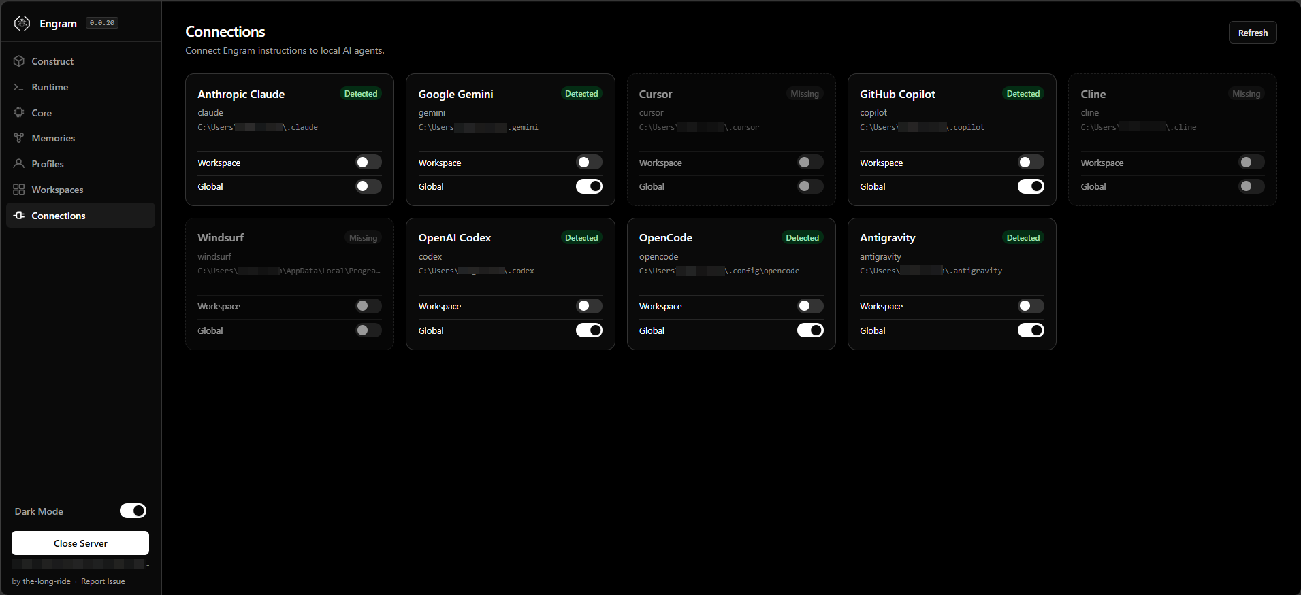The width and height of the screenshot is (1301, 595).
Task: Click the Construct cube icon
Action: 19,61
